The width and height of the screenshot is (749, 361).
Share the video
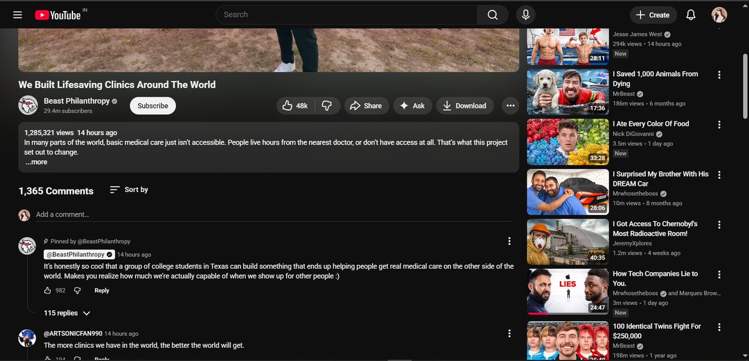click(366, 106)
